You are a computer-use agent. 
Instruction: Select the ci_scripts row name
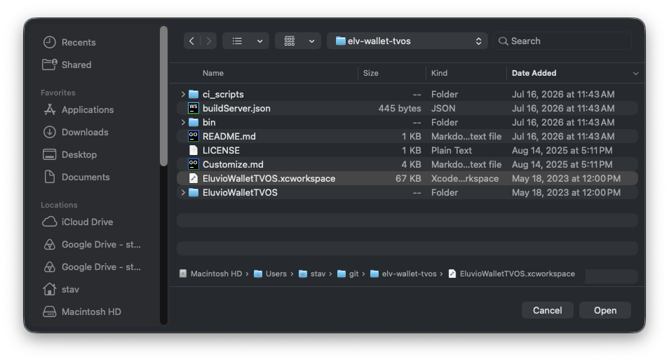(x=223, y=94)
